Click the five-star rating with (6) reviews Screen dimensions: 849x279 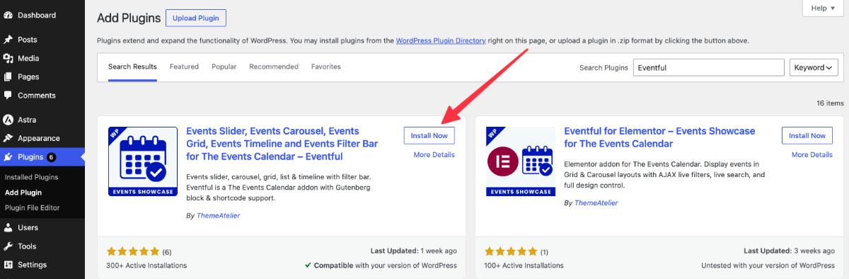[x=139, y=251]
